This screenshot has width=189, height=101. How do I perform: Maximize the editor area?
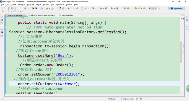[x=183, y=15]
